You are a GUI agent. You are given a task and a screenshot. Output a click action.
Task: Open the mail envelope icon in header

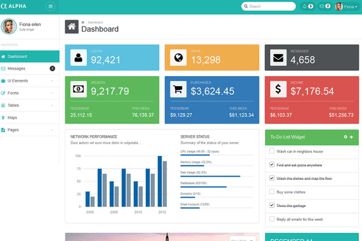pyautogui.click(x=321, y=6)
